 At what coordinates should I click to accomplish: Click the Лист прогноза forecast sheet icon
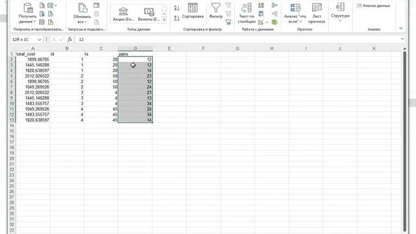click(x=317, y=13)
